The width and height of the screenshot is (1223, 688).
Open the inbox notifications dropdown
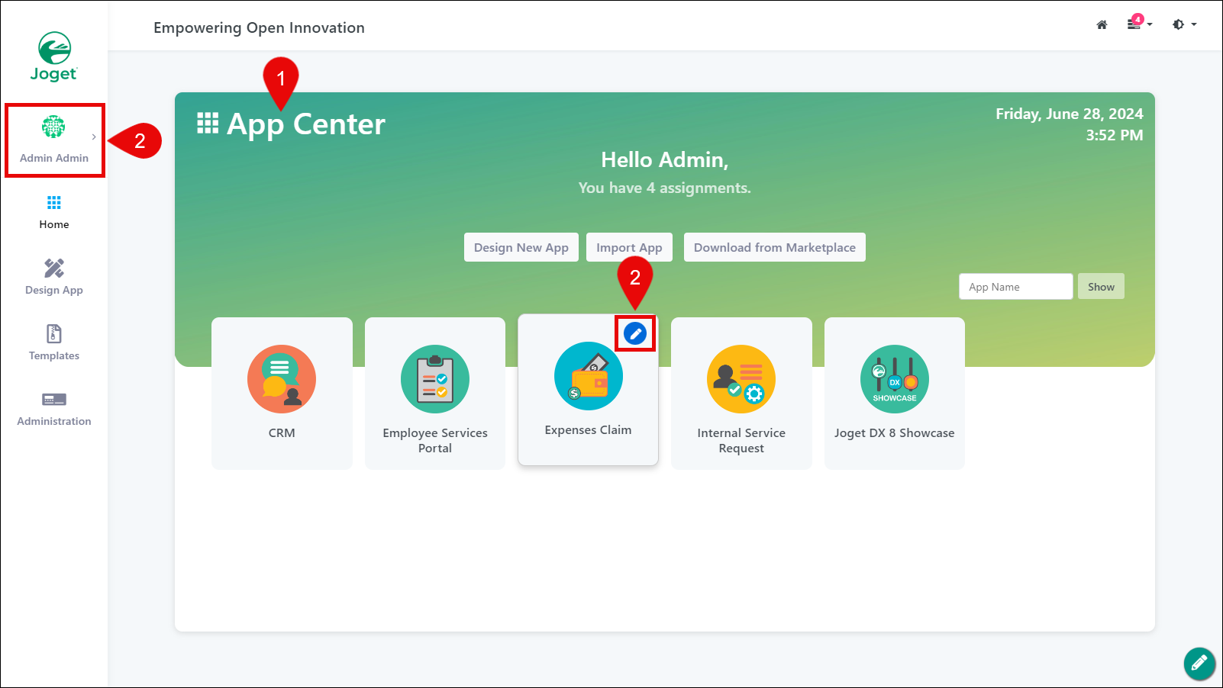point(1139,23)
